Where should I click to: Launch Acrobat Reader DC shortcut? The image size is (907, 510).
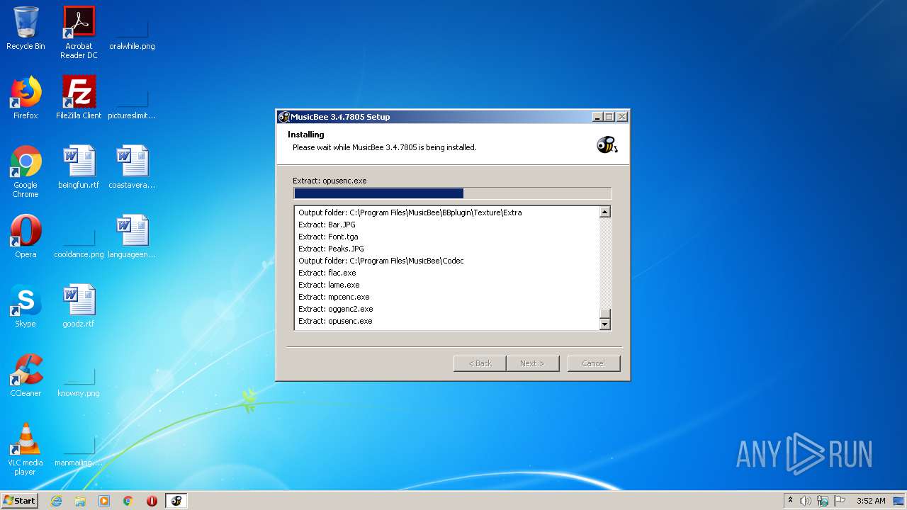tap(79, 33)
